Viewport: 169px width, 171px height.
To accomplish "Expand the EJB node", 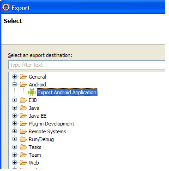I will click(x=14, y=100).
